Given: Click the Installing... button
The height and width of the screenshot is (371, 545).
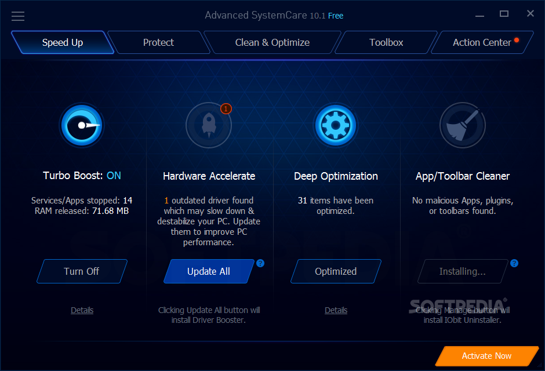Looking at the screenshot, I should (x=462, y=271).
